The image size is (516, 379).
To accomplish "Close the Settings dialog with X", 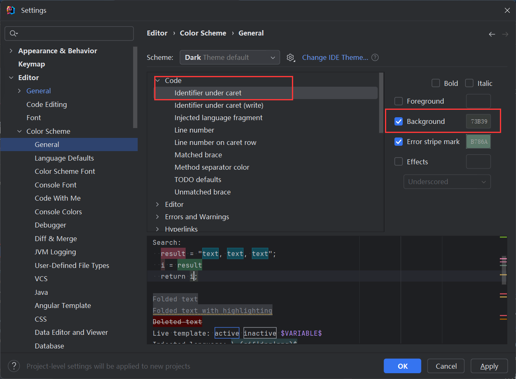I will click(507, 10).
